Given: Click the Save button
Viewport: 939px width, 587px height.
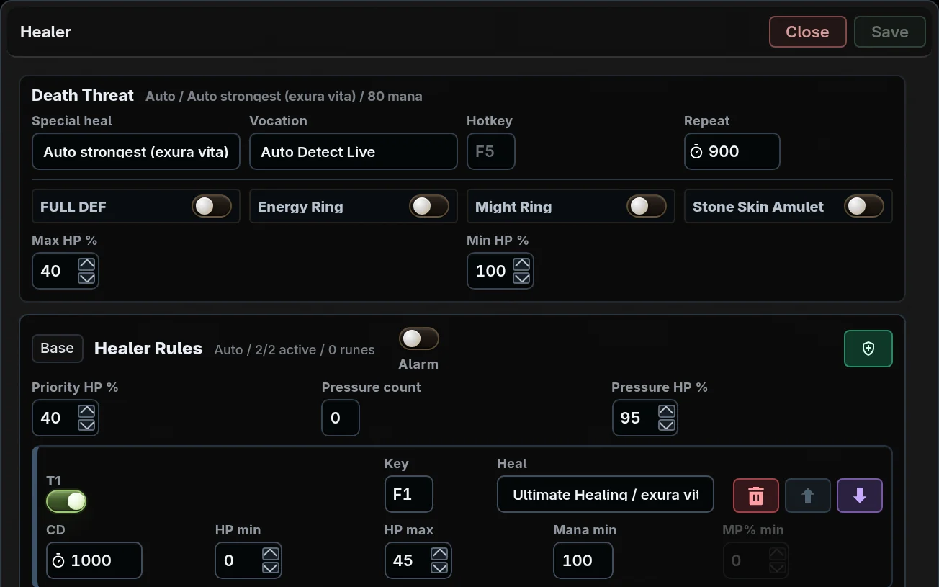Looking at the screenshot, I should pyautogui.click(x=890, y=32).
